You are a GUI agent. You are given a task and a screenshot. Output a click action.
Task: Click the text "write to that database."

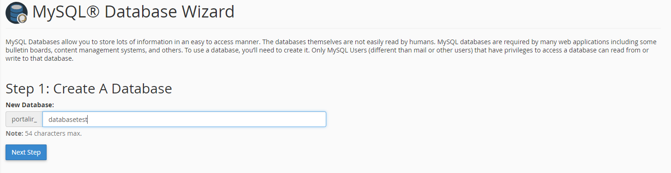click(39, 58)
